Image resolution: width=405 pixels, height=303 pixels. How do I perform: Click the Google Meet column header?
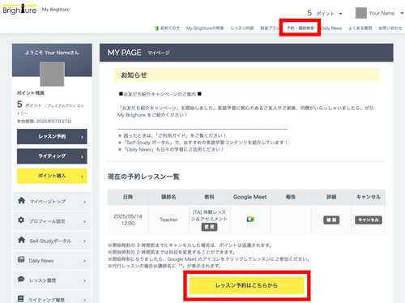[250, 197]
